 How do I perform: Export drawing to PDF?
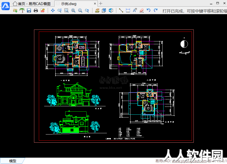43,10
